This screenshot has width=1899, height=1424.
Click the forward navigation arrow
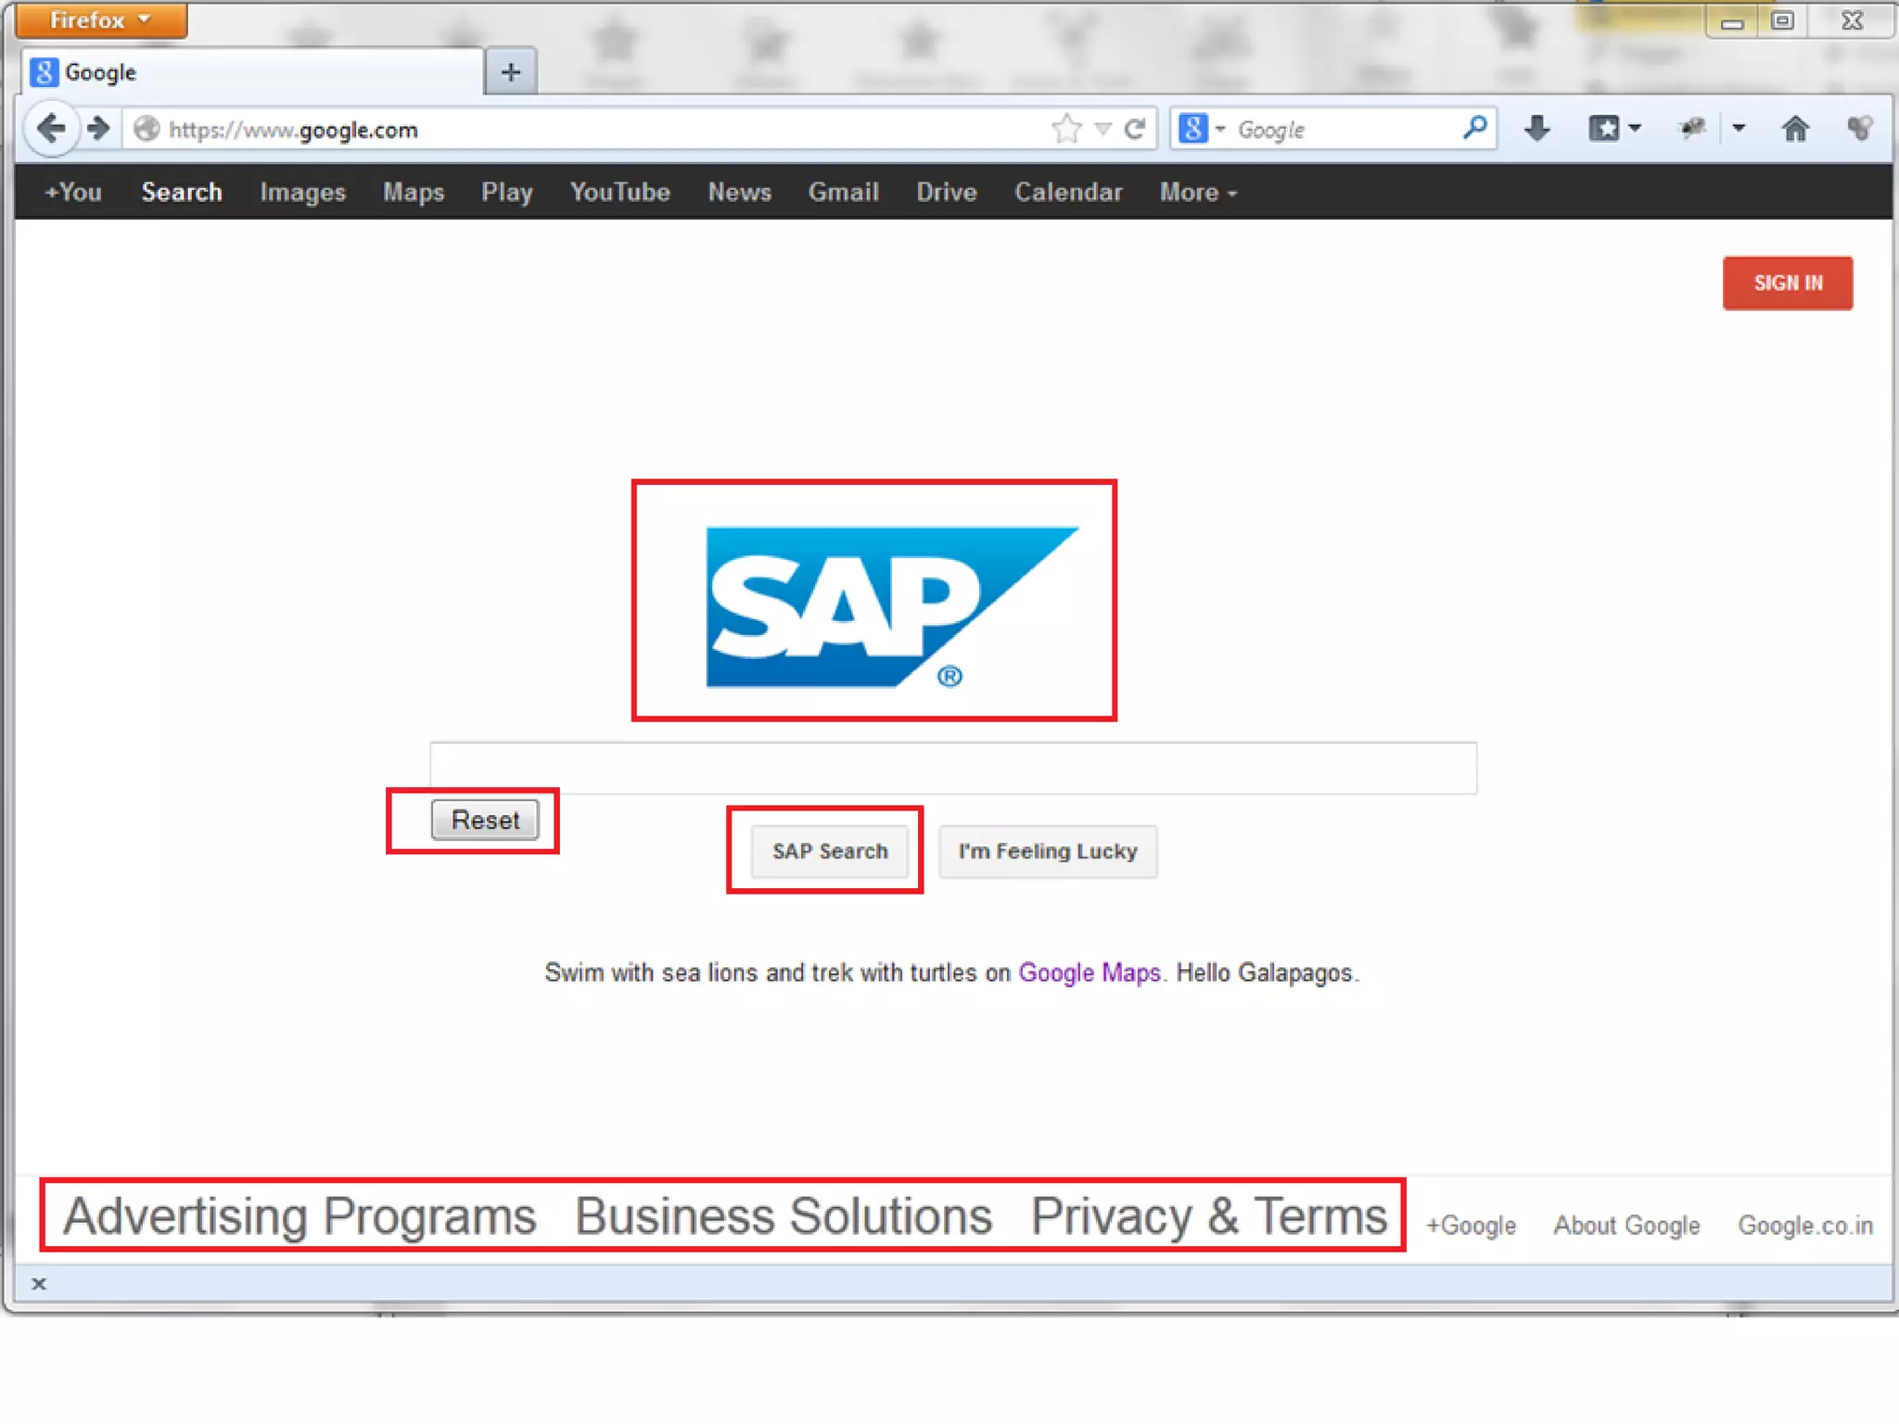click(98, 128)
